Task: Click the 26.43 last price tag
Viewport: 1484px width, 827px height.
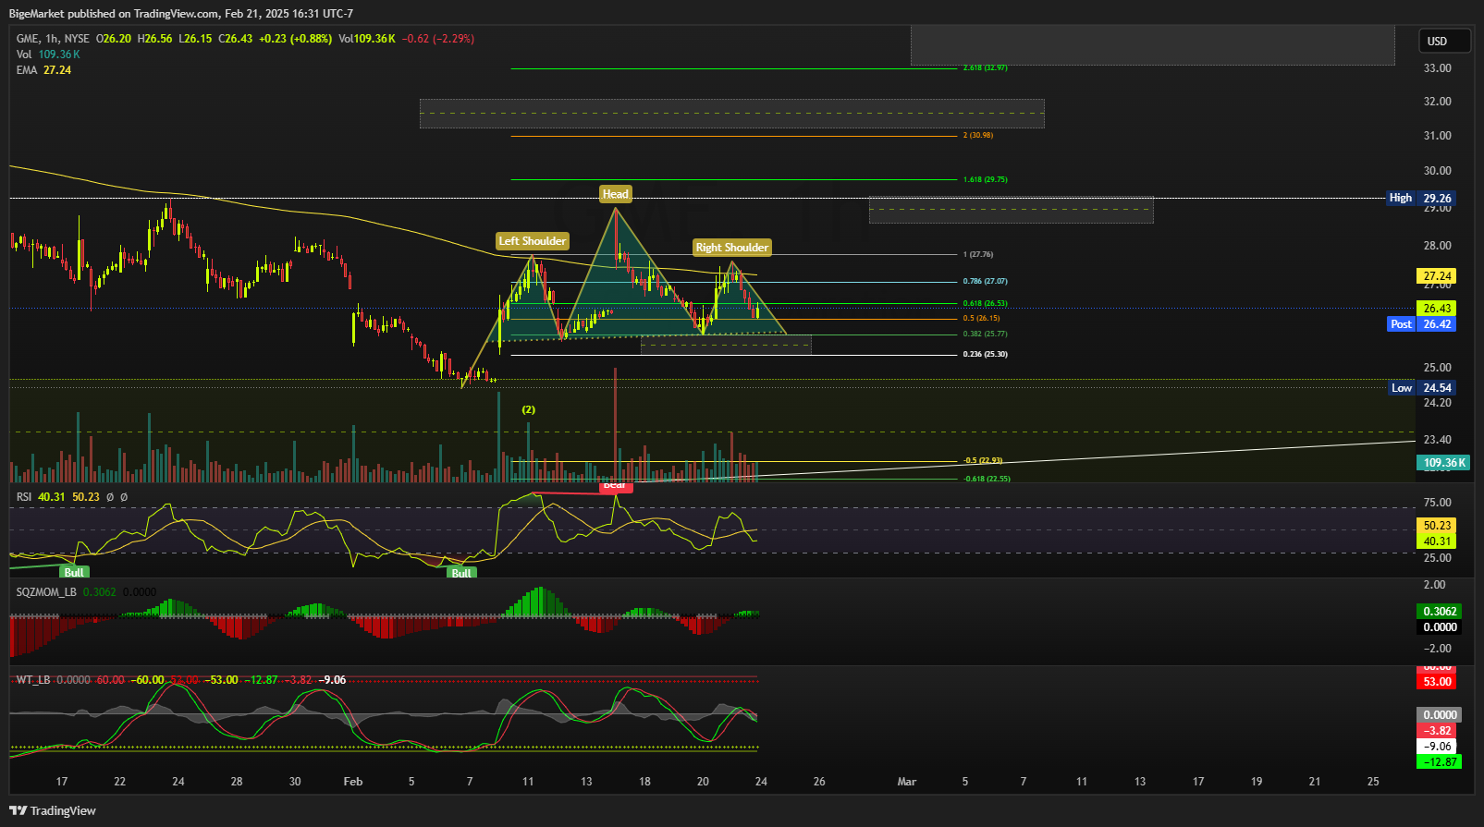Action: [x=1437, y=309]
